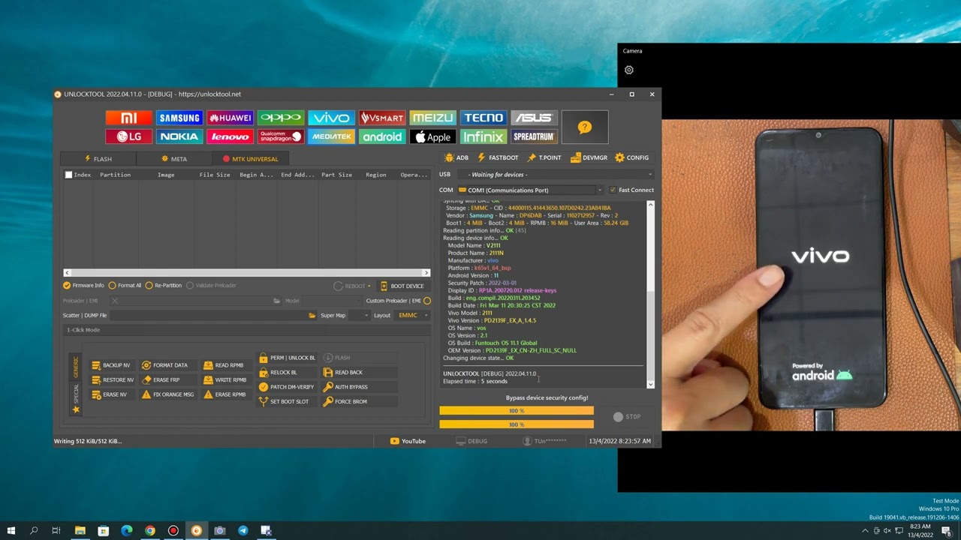This screenshot has width=961, height=540.
Task: Click the BOOT DEVICE button
Action: pyautogui.click(x=402, y=286)
